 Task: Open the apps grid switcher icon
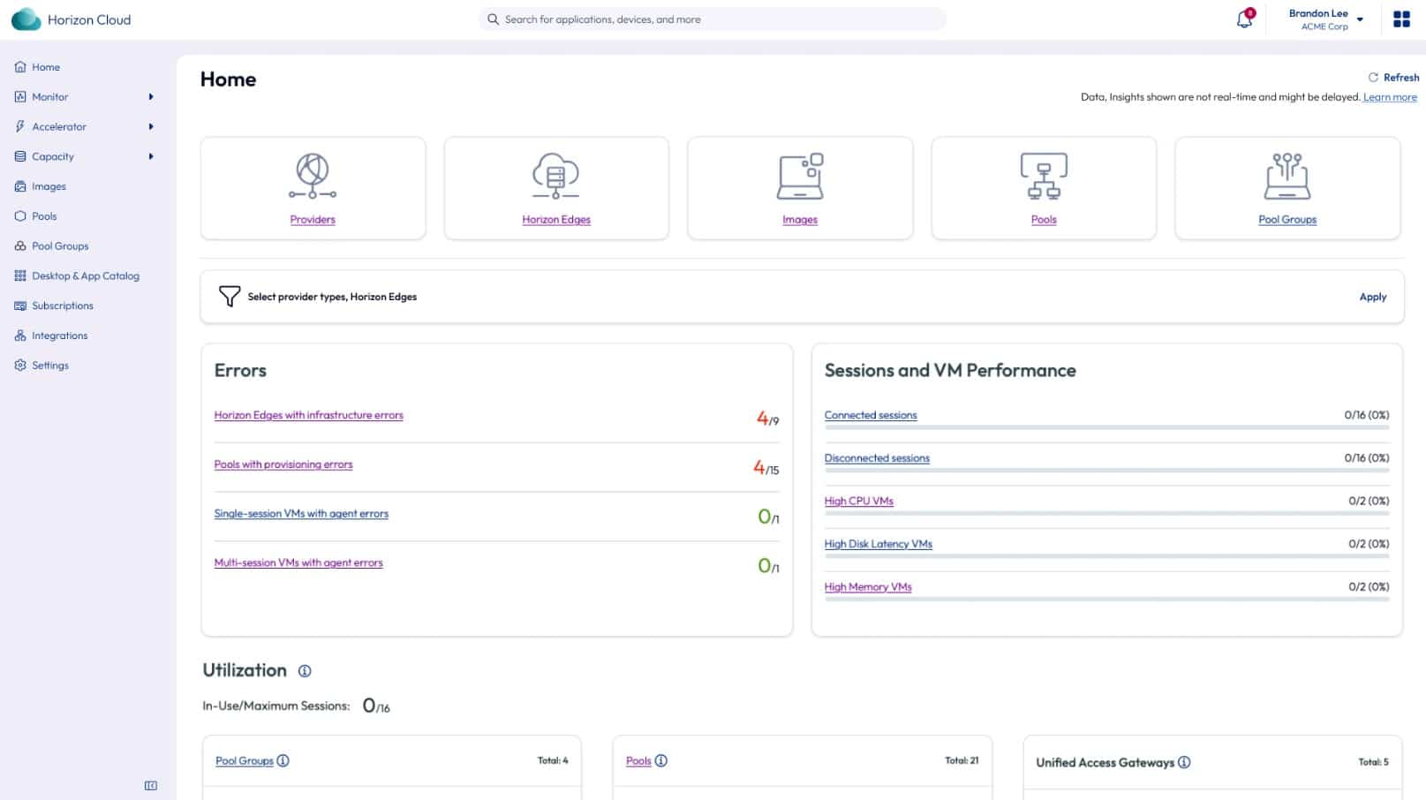coord(1401,19)
